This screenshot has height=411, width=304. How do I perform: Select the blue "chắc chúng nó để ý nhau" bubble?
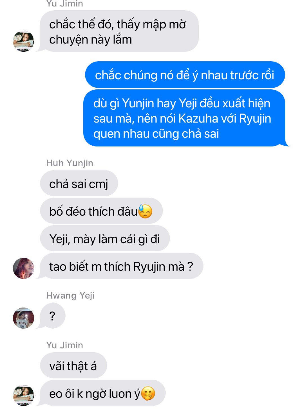pos(185,75)
